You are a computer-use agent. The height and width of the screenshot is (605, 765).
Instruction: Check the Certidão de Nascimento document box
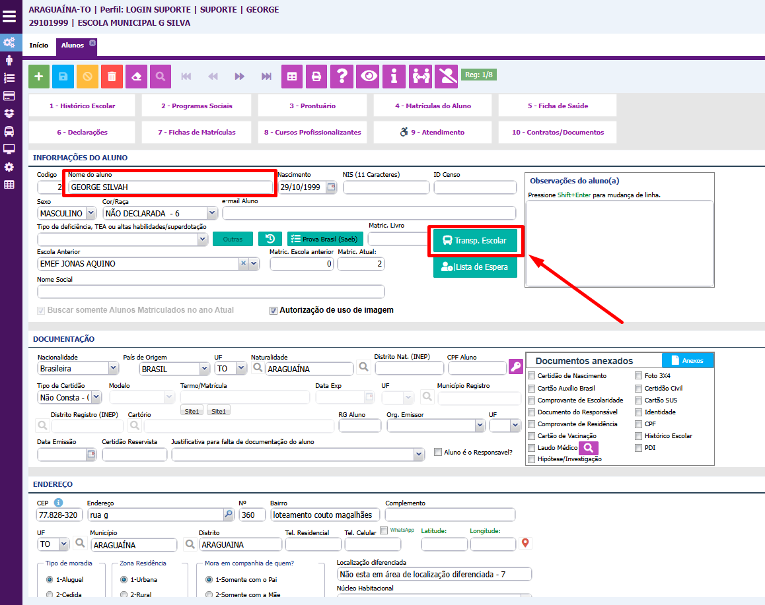(532, 376)
